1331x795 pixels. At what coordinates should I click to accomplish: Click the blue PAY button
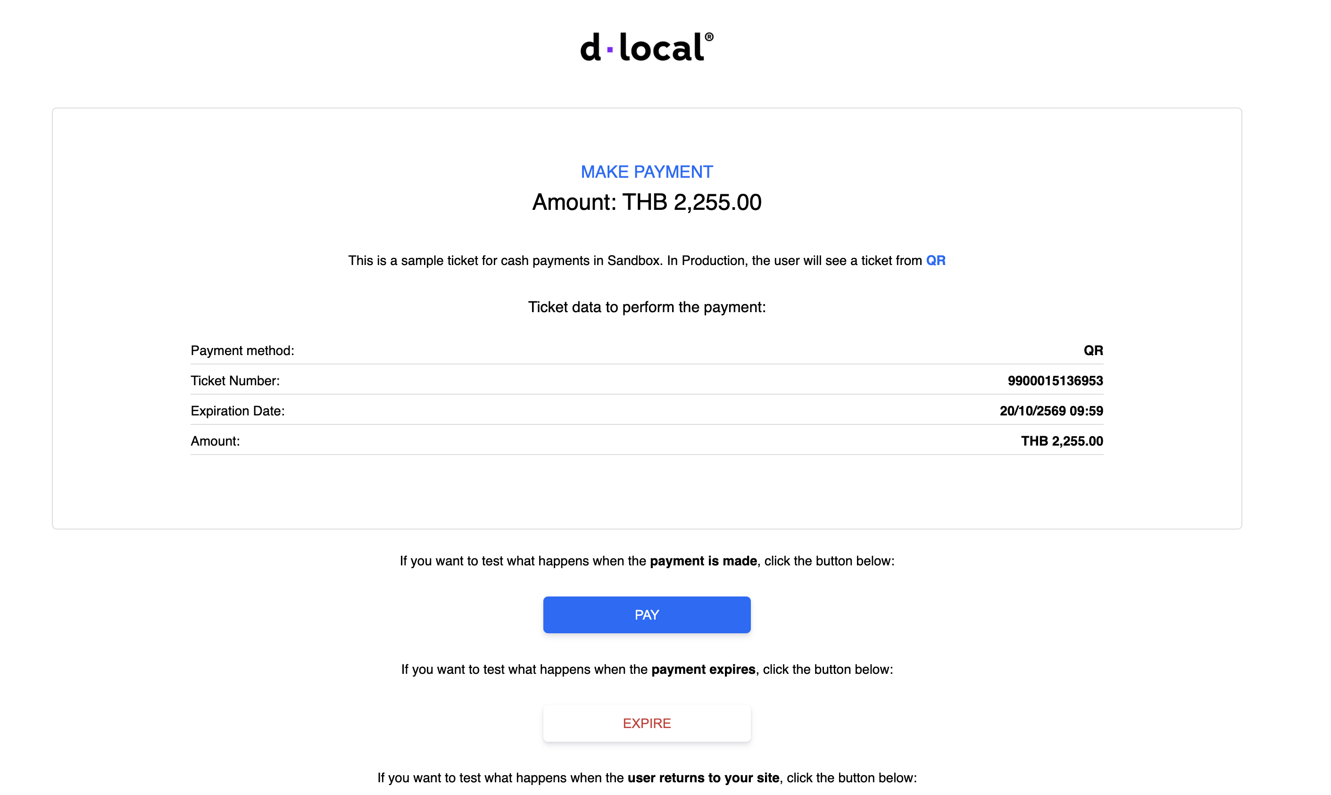coord(647,614)
